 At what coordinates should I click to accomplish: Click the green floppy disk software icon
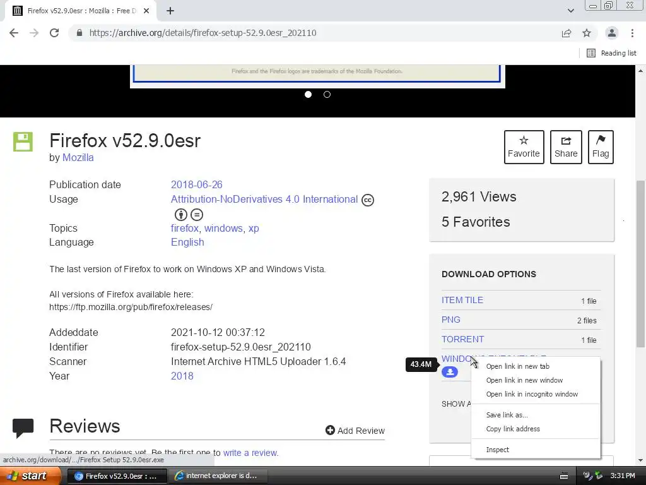pyautogui.click(x=23, y=142)
